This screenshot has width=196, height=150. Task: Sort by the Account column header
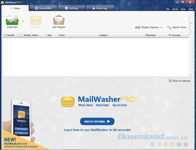coord(180,35)
